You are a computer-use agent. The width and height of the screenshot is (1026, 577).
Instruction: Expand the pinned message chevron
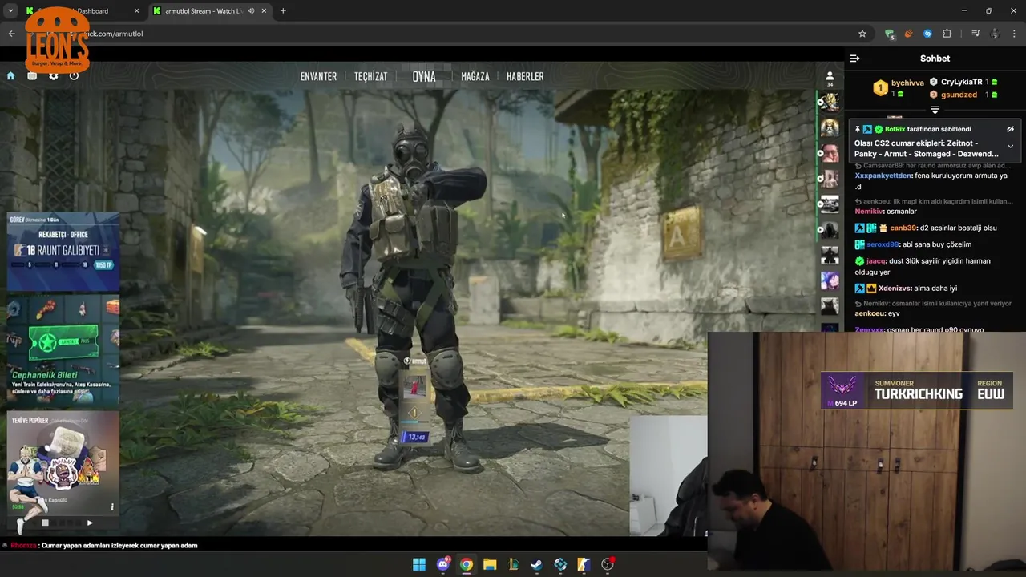(1010, 147)
